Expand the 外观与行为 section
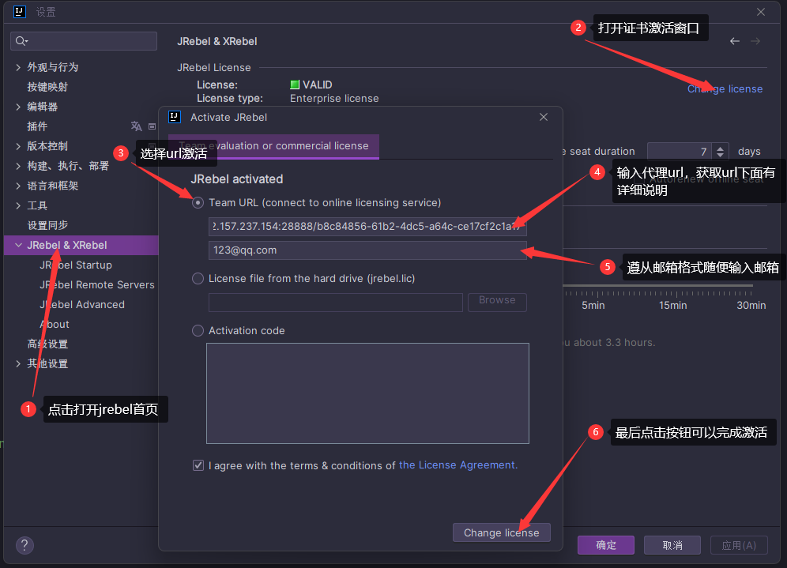Screen dimensions: 787x568 [18, 67]
